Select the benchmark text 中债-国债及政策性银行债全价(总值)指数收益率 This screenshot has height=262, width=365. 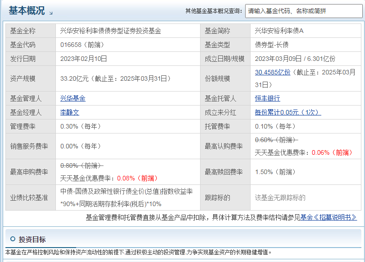tap(127, 192)
